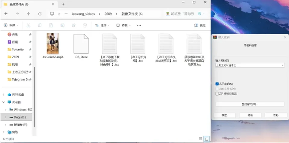This screenshot has height=143, width=289.
Task: Click the WinRAR icon in password dialog title
Action: (x=215, y=37)
